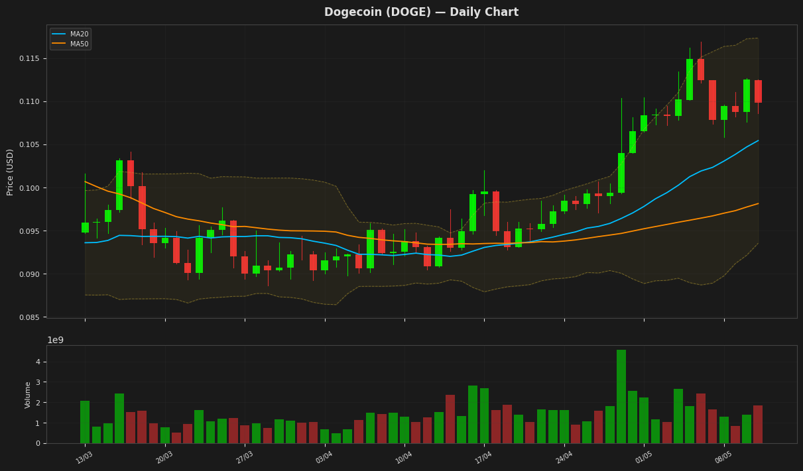
Task: Click the volume tick label 1
Action: (37, 423)
